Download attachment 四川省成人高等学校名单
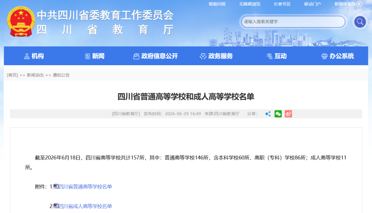Viewport: 372px width, 213px height. tap(85, 206)
